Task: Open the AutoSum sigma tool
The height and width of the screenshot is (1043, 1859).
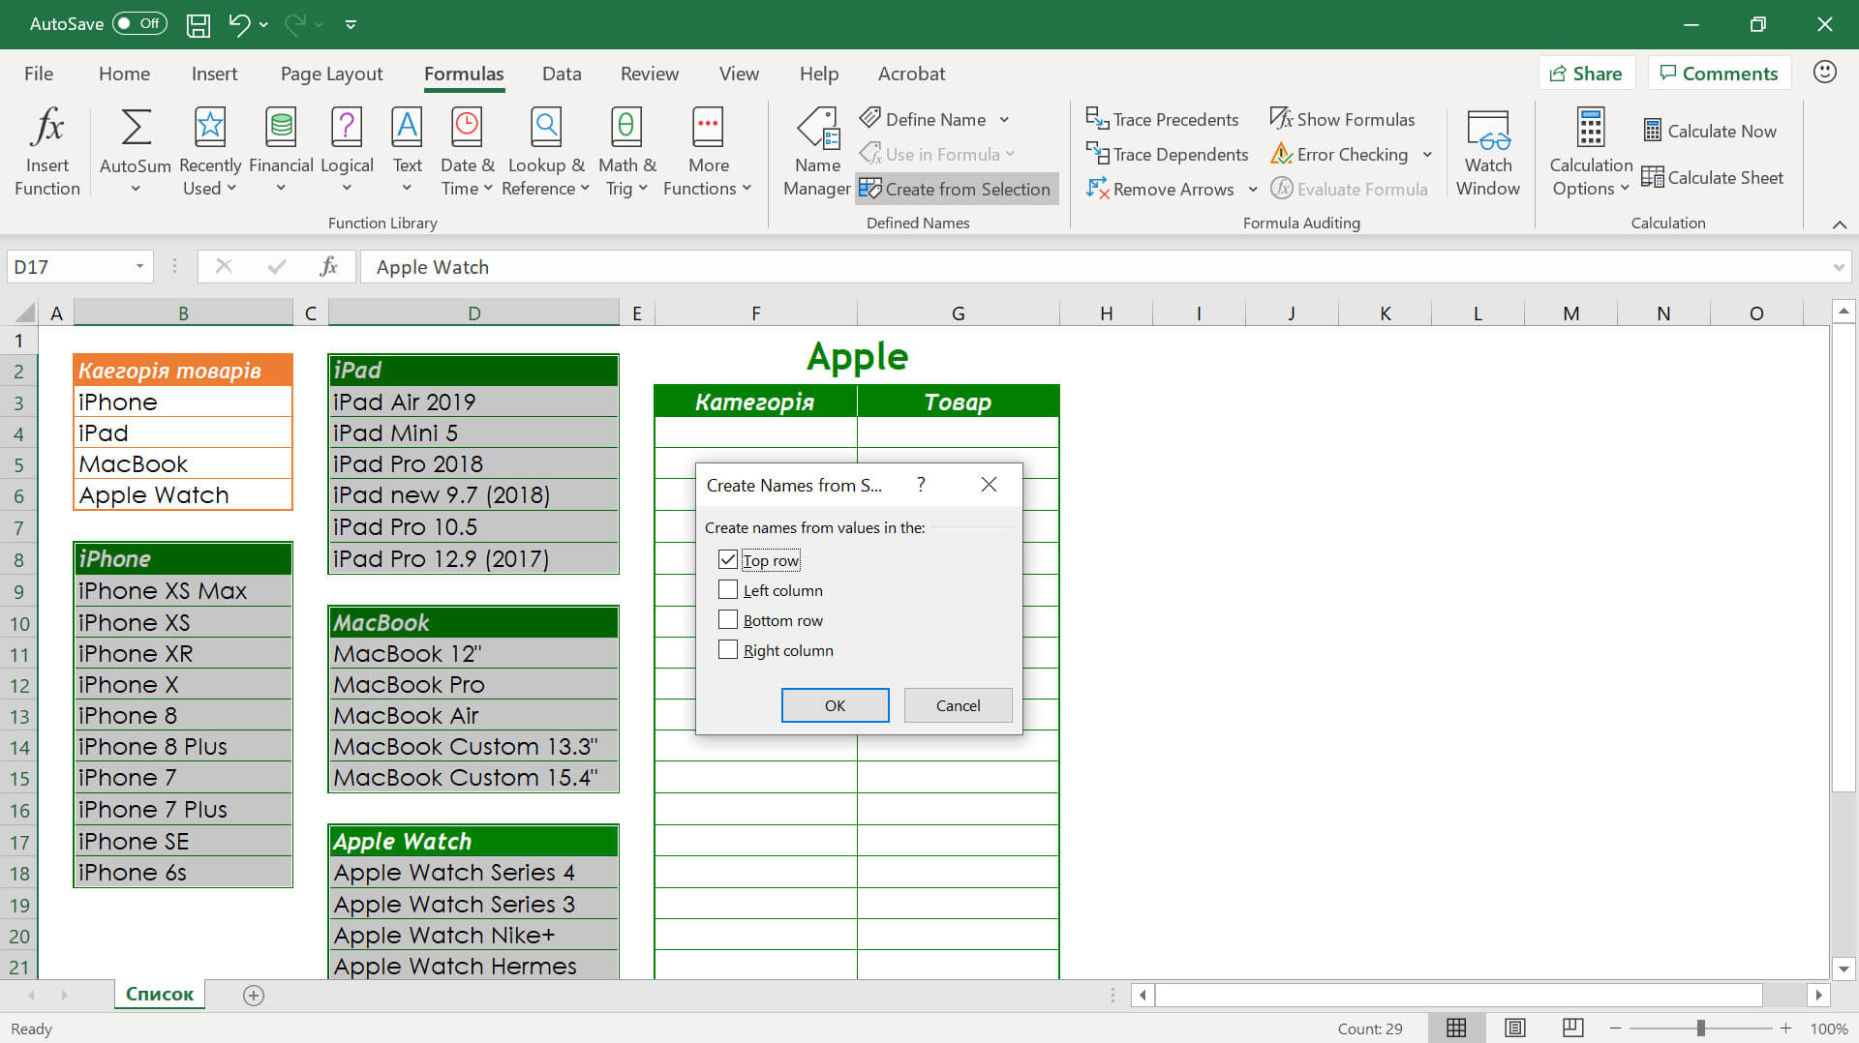Action: click(135, 128)
